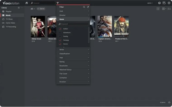Click the Library heading
The image size is (172, 107).
(x=4, y=8)
